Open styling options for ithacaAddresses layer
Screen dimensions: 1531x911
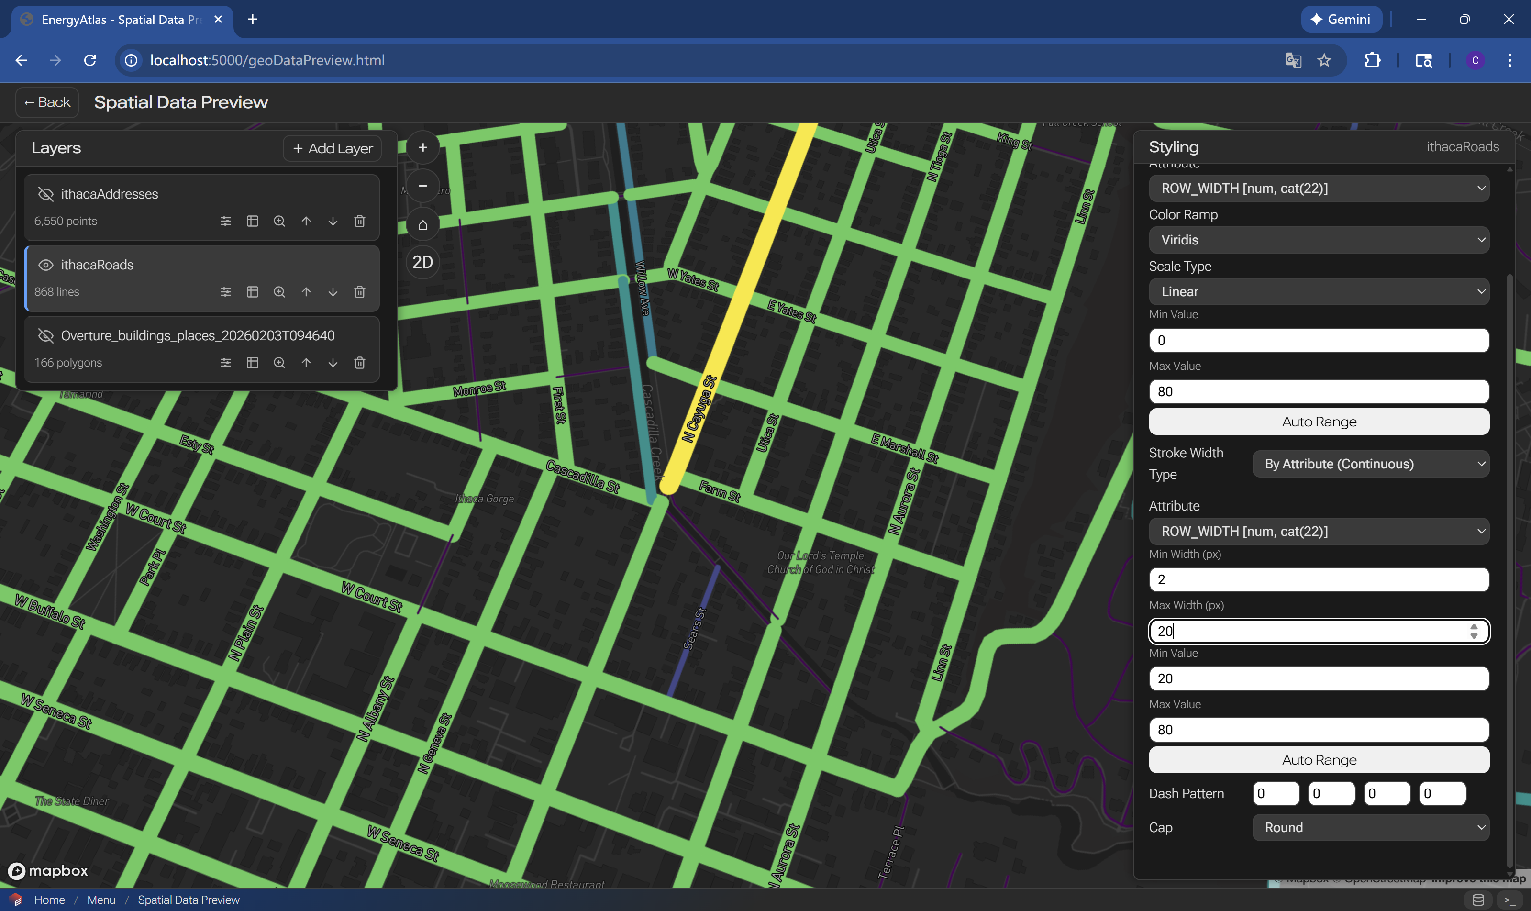225,221
